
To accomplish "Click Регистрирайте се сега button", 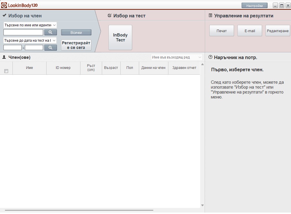I will tap(76, 45).
